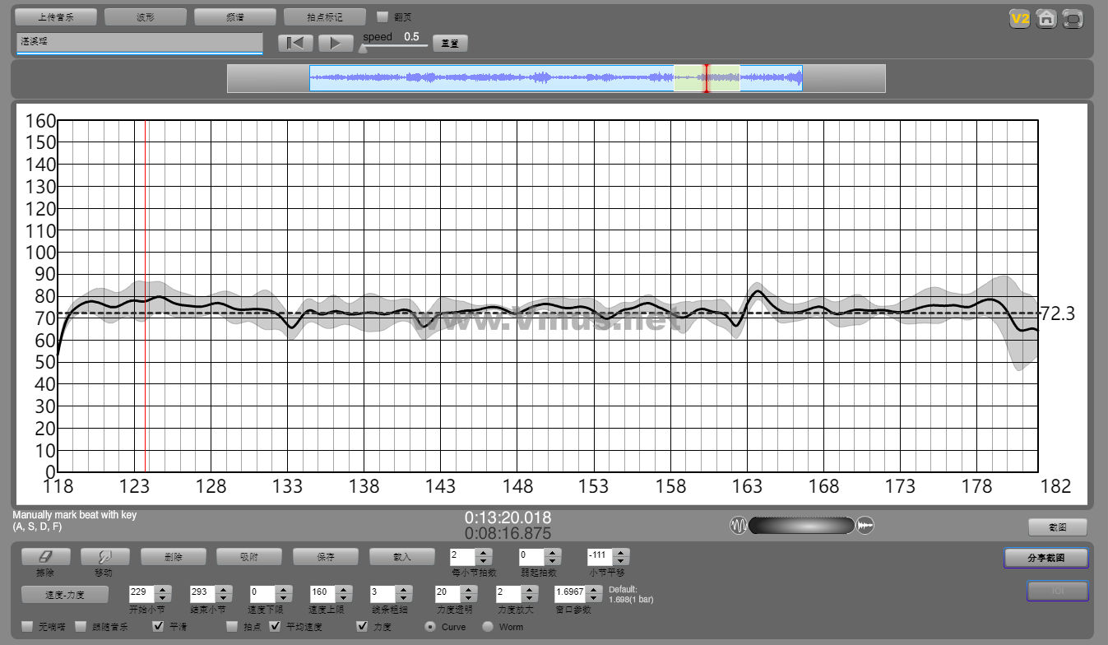Click the skip-to-start playback button
This screenshot has height=645, width=1108.
point(294,44)
